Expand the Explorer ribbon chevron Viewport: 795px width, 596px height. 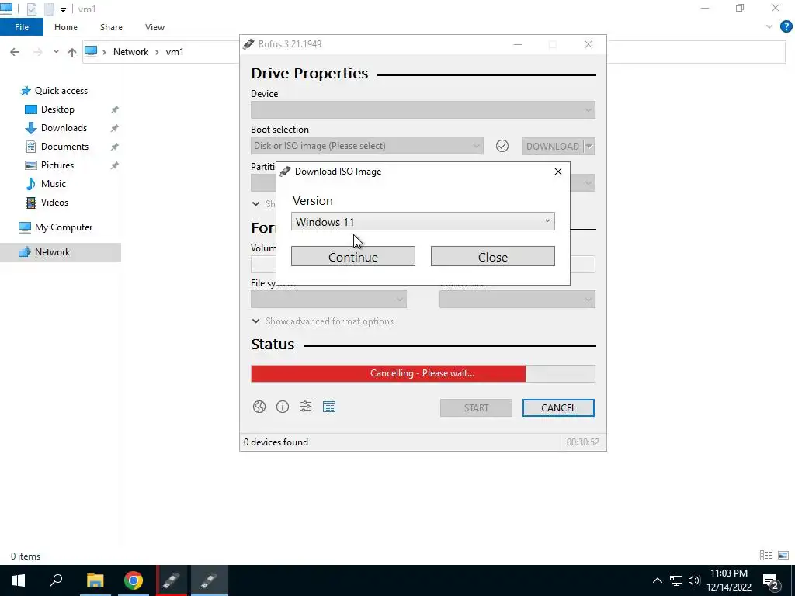[769, 27]
